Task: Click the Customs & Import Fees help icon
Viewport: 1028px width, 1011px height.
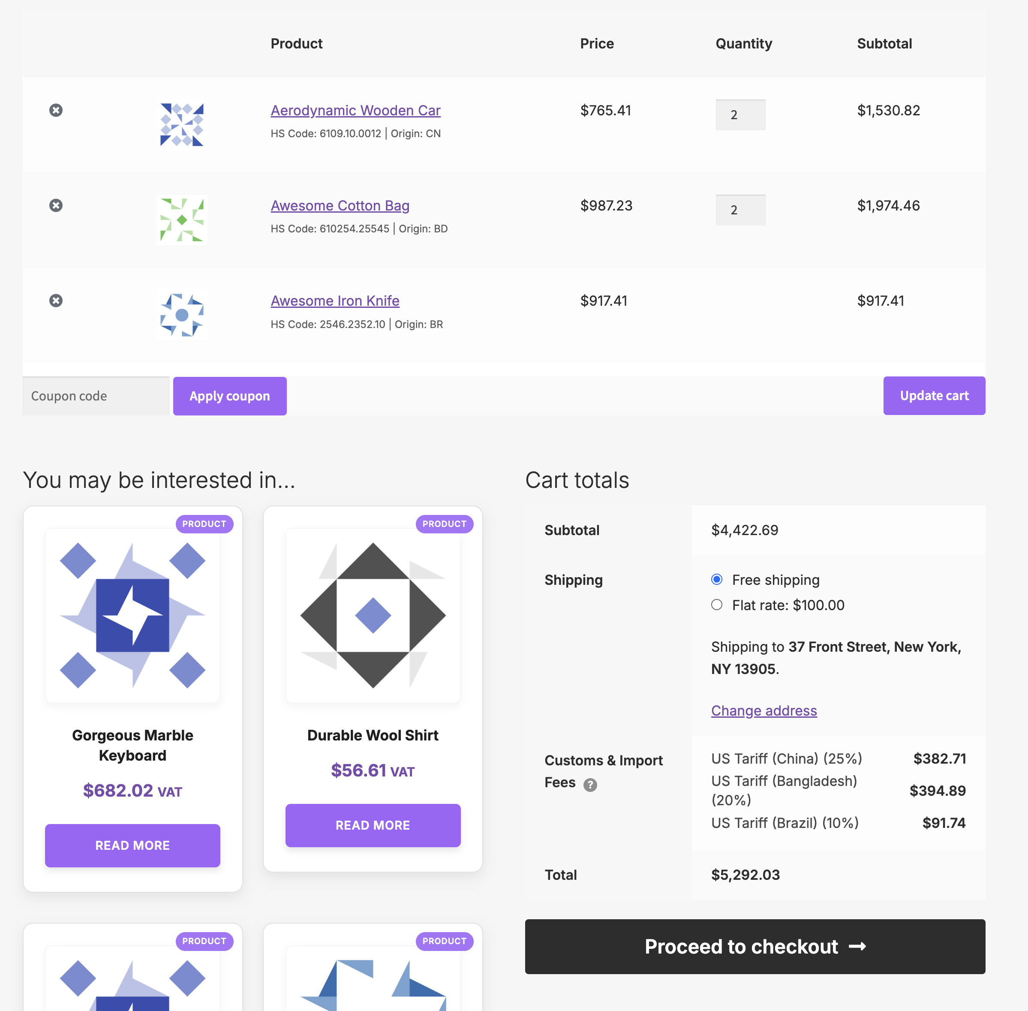Action: (590, 785)
